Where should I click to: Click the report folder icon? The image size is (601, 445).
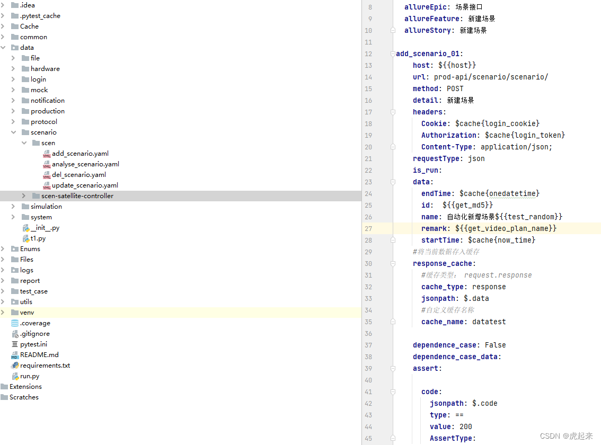pos(15,281)
